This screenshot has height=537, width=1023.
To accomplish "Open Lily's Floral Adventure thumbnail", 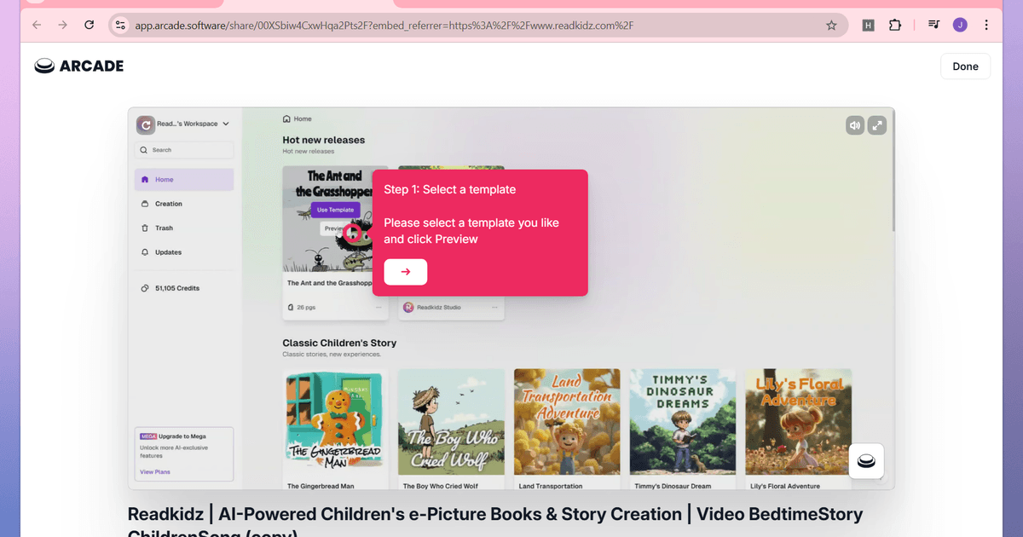I will pos(799,422).
